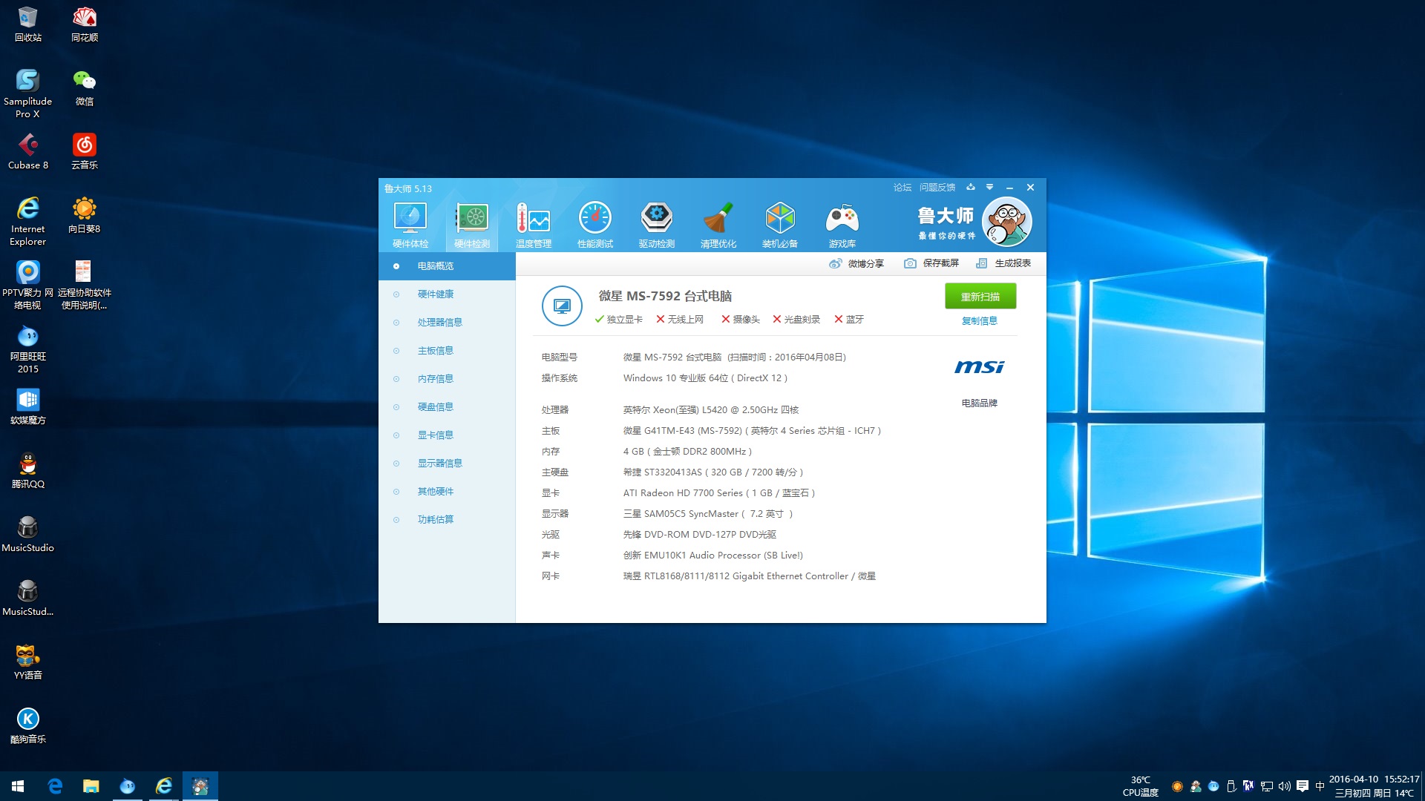Open the Action Center notification icon
The width and height of the screenshot is (1425, 801).
(x=1303, y=786)
